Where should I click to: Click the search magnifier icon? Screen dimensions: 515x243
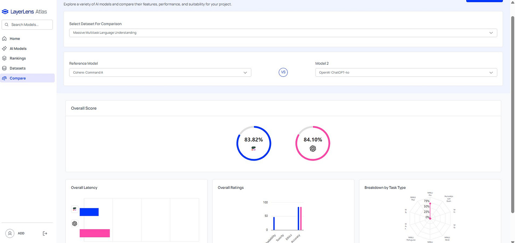coord(7,25)
